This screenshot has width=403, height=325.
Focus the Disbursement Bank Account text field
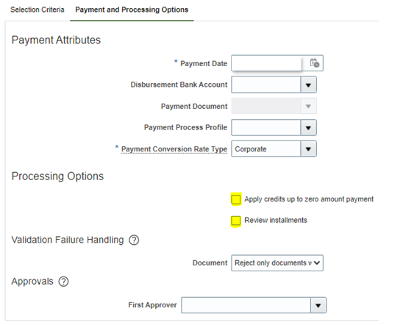pyautogui.click(x=266, y=85)
